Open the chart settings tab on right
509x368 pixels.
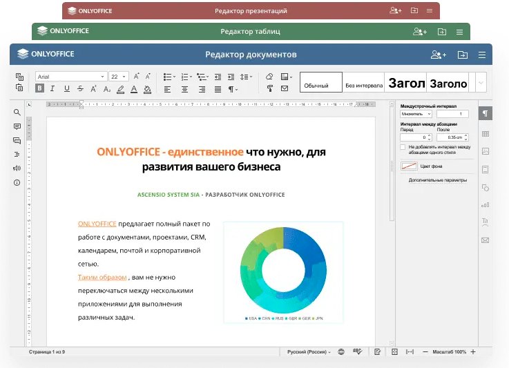486,205
